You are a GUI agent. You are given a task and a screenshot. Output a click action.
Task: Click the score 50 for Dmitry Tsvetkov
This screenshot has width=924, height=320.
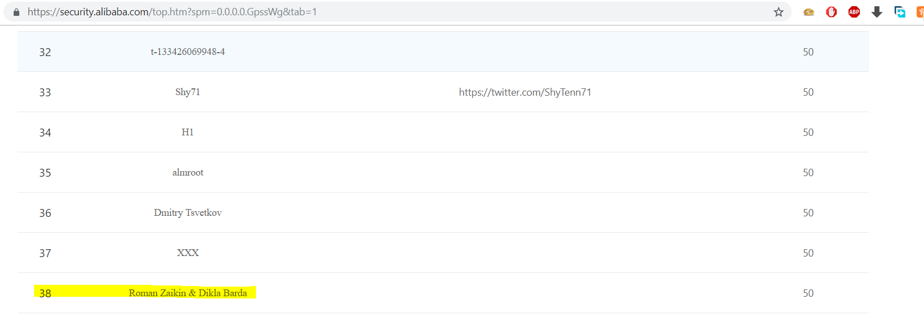point(808,213)
